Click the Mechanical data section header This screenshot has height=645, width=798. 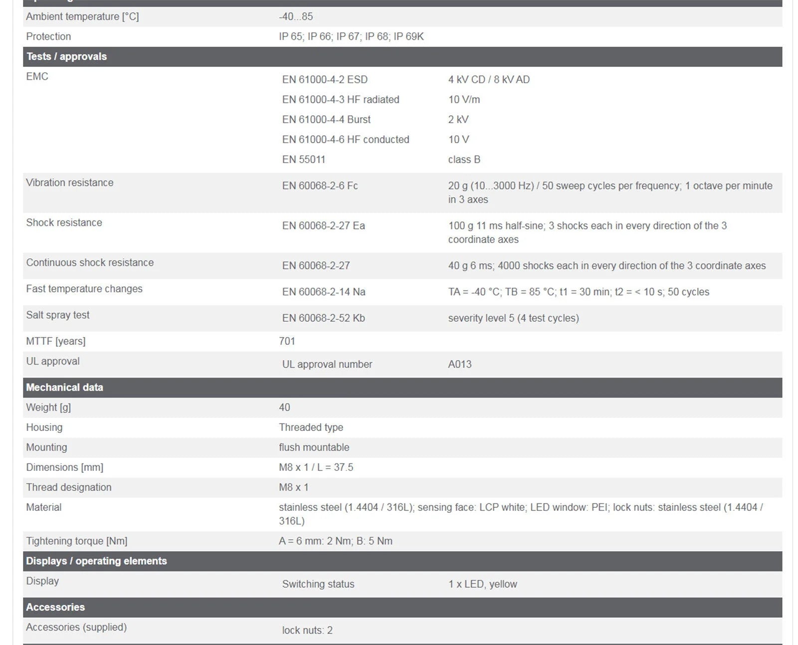click(402, 387)
